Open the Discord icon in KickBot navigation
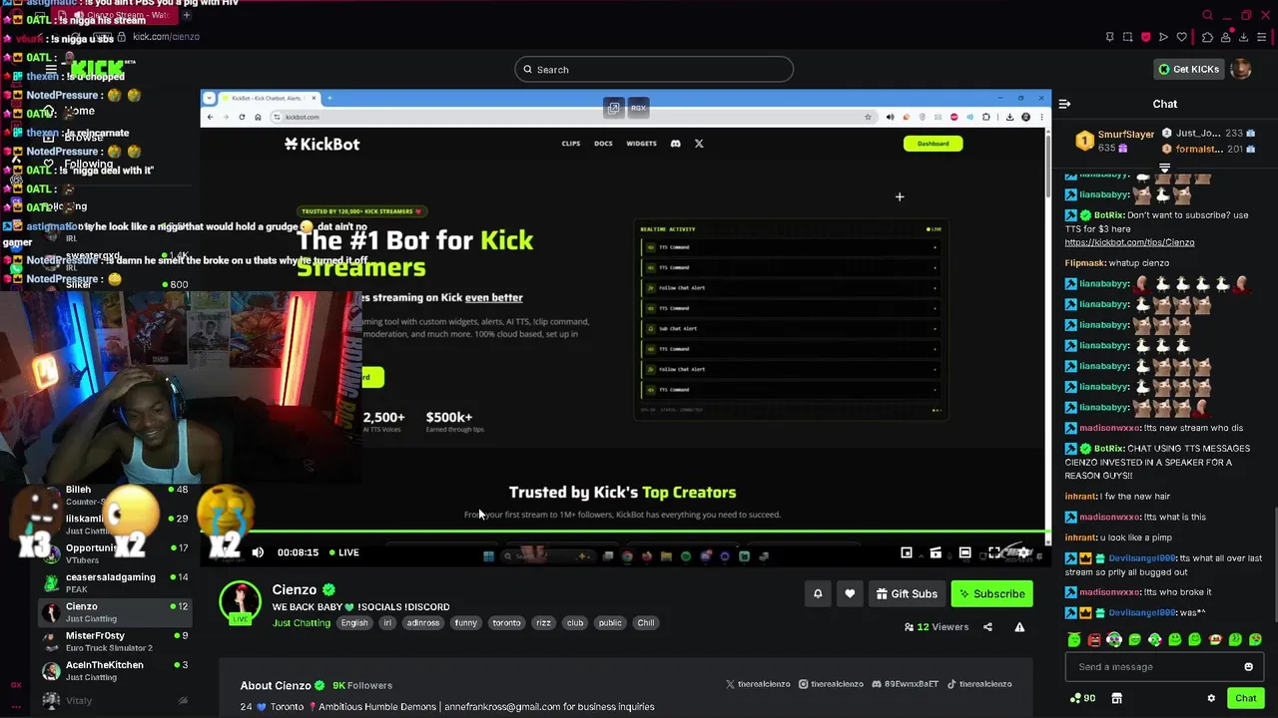Viewport: 1278px width, 718px height. 675,144
